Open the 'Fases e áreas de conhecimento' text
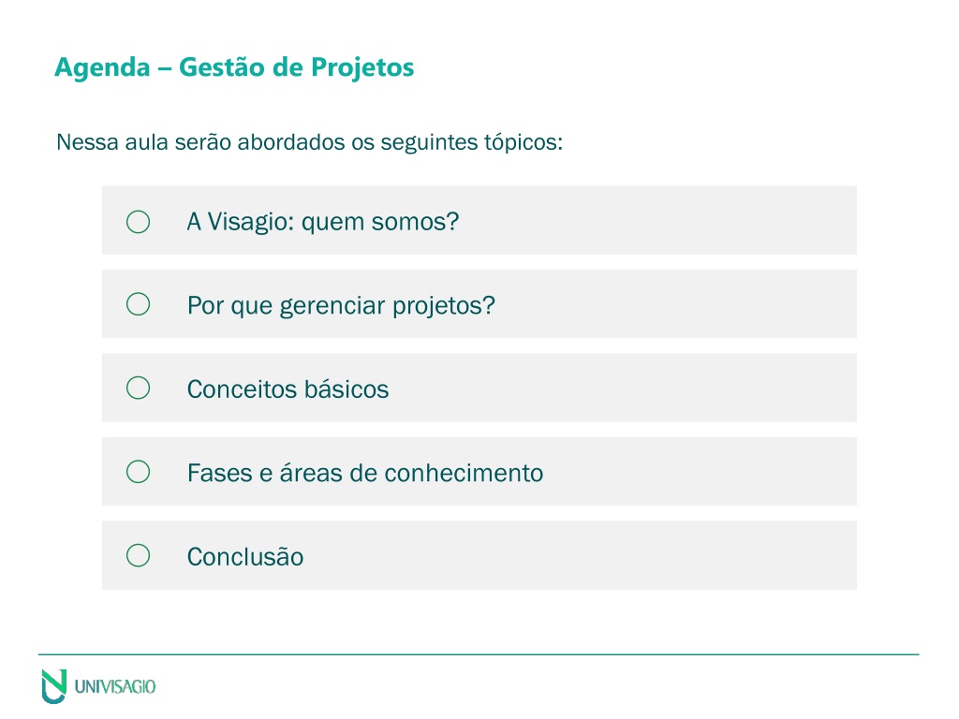The width and height of the screenshot is (959, 719). 365,473
